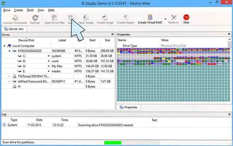Click the 'system' label cell
This screenshot has height=146, width=233.
point(56,56)
